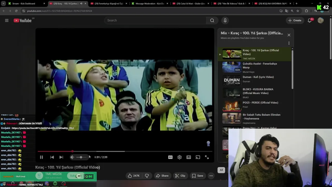Mute the video with speaker icon
Screen dimensions: 332x187
[x=72, y=157]
